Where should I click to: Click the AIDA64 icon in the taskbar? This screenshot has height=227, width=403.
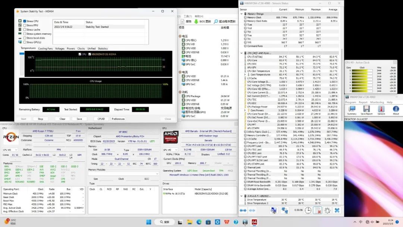[x=254, y=222]
